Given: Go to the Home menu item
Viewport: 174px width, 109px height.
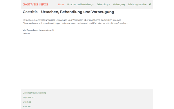Looking at the screenshot, I should [61, 4].
